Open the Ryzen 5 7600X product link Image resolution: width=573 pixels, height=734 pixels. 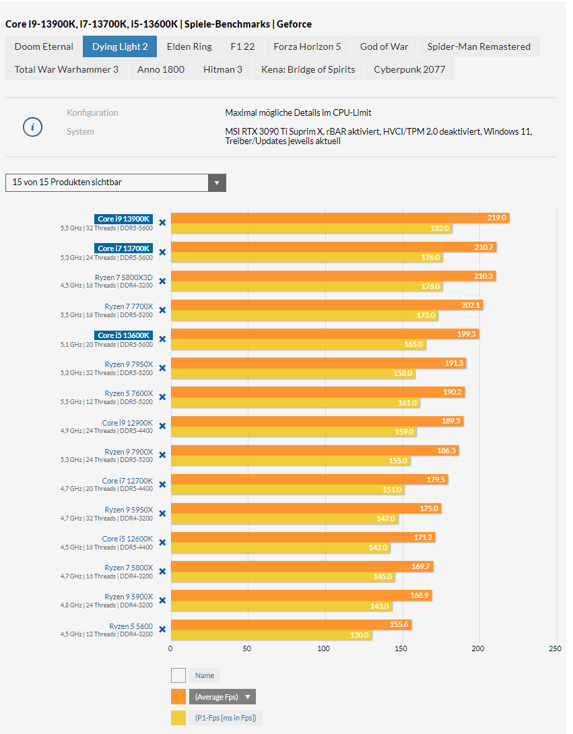(129, 393)
